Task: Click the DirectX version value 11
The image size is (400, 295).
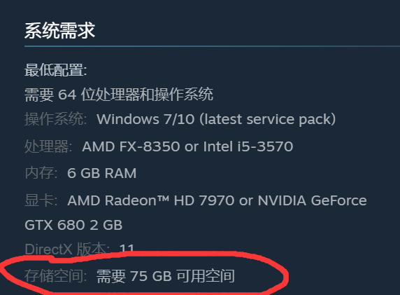Action: [127, 249]
